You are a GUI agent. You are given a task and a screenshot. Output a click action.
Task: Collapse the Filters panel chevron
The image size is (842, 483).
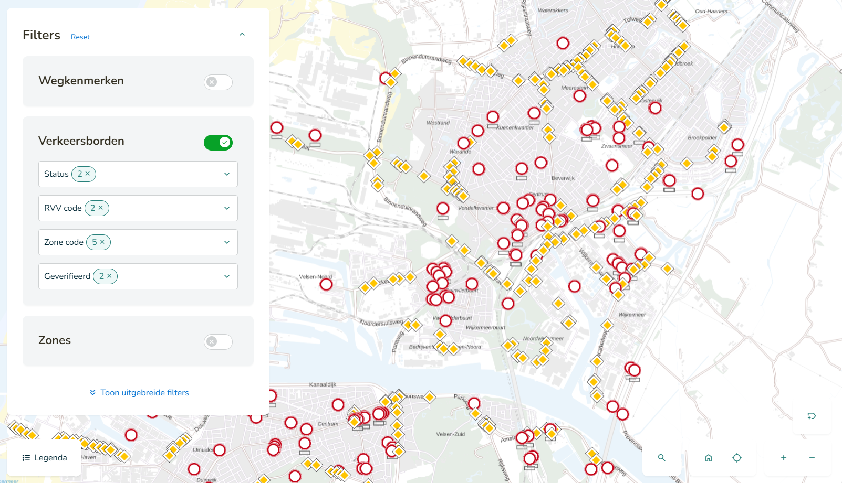[x=242, y=35]
